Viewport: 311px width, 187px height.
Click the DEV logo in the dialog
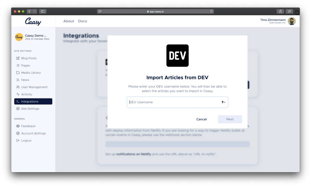177,56
